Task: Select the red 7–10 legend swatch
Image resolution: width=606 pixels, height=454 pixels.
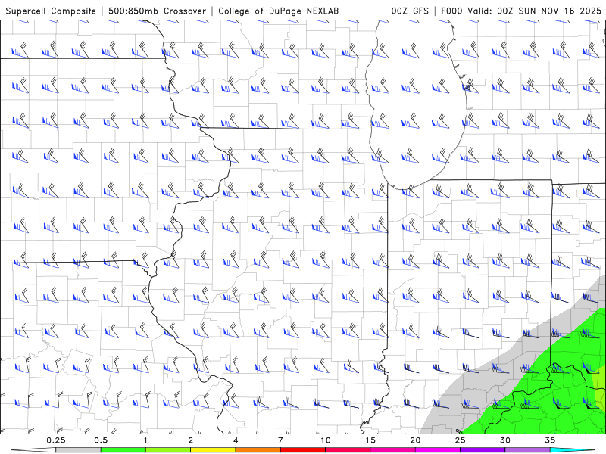Action: pyautogui.click(x=302, y=450)
